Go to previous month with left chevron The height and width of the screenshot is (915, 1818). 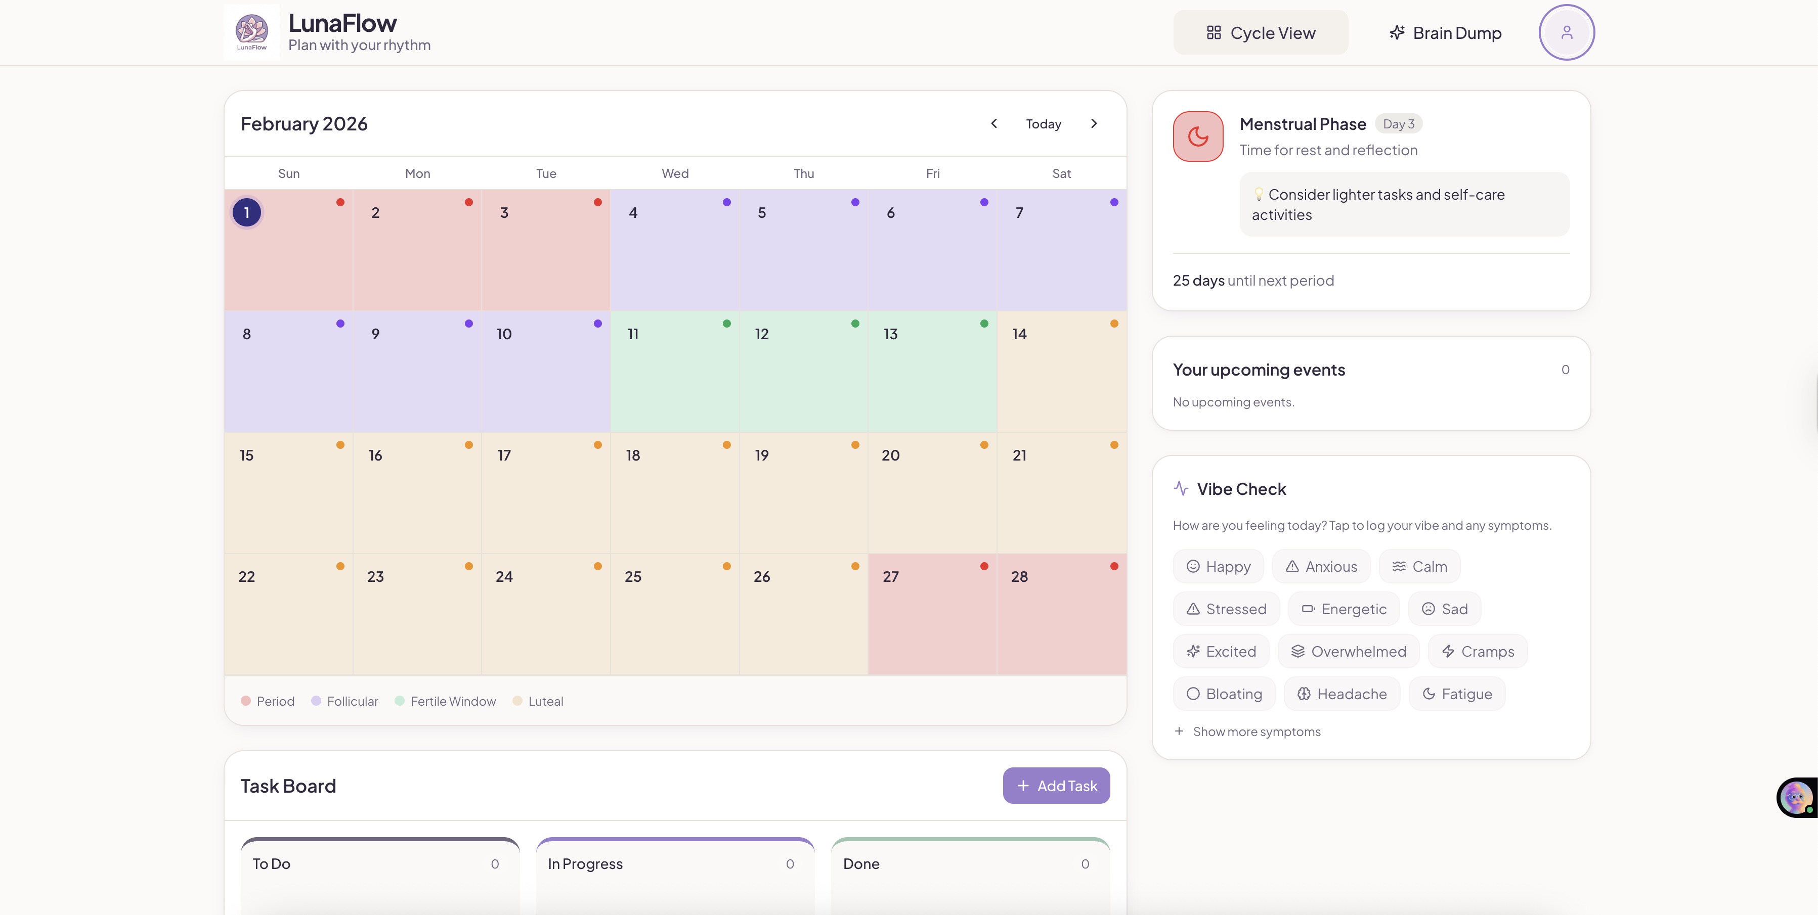tap(993, 123)
